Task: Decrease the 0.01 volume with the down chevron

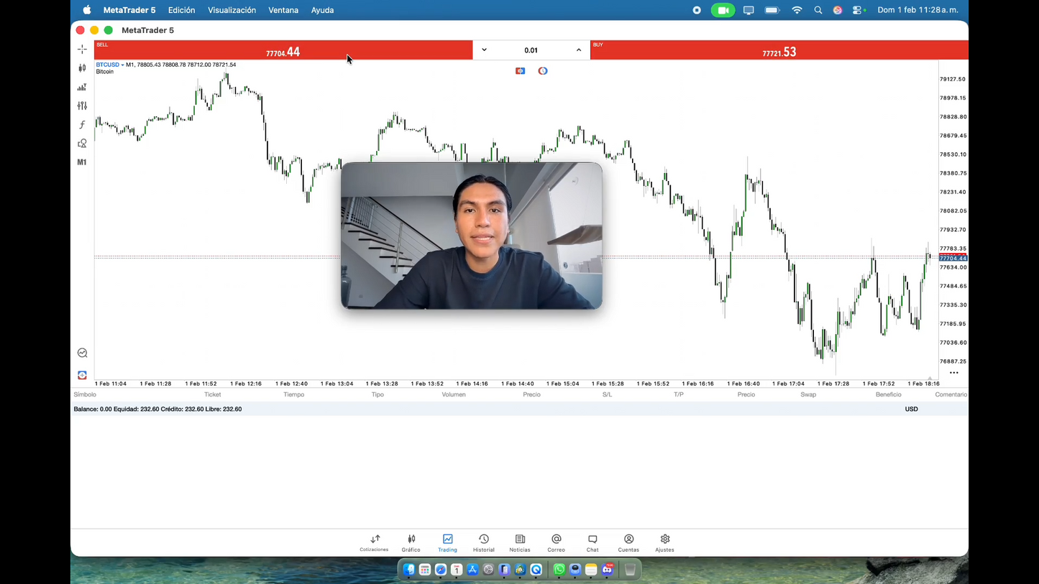Action: click(x=484, y=50)
